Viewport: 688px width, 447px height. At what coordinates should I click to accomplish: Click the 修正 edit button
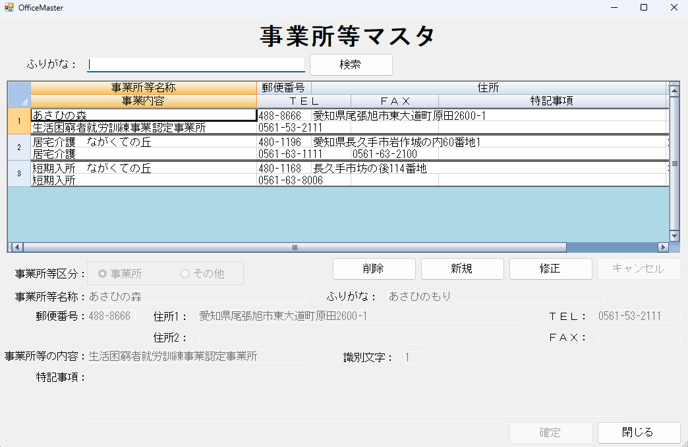point(550,269)
